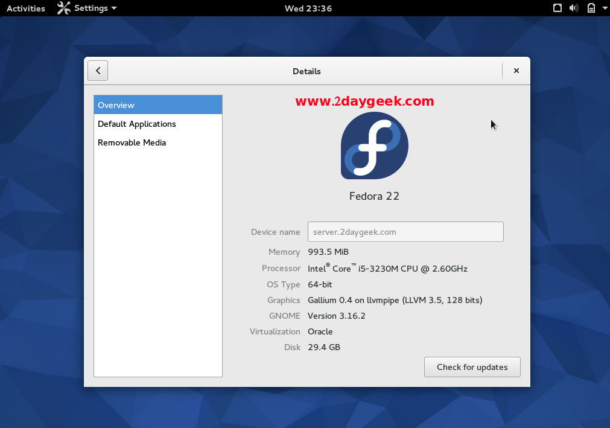This screenshot has width=610, height=428.
Task: Open the Activities overview
Action: (26, 8)
